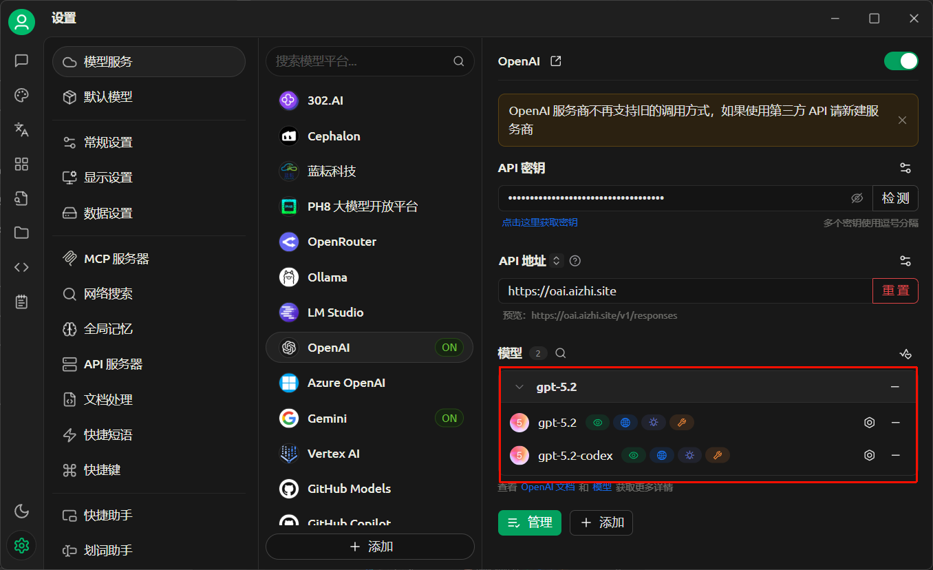Select the Gemini provider
933x570 pixels.
point(369,419)
